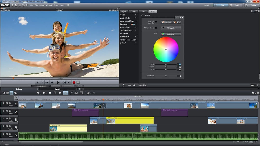
Task: Solo track 1 with S button
Action: [4, 103]
